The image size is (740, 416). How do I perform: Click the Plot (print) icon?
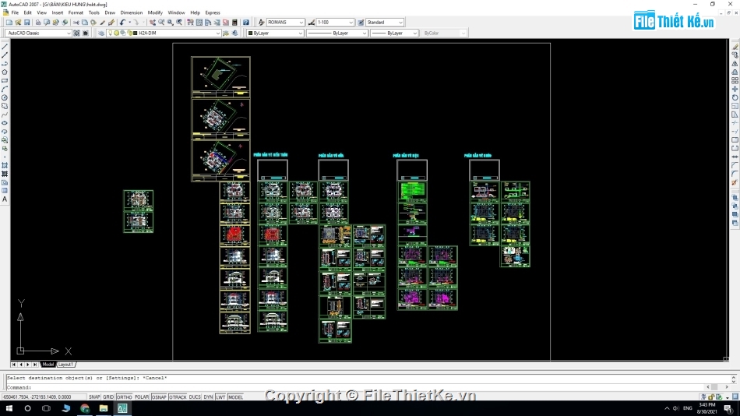38,22
